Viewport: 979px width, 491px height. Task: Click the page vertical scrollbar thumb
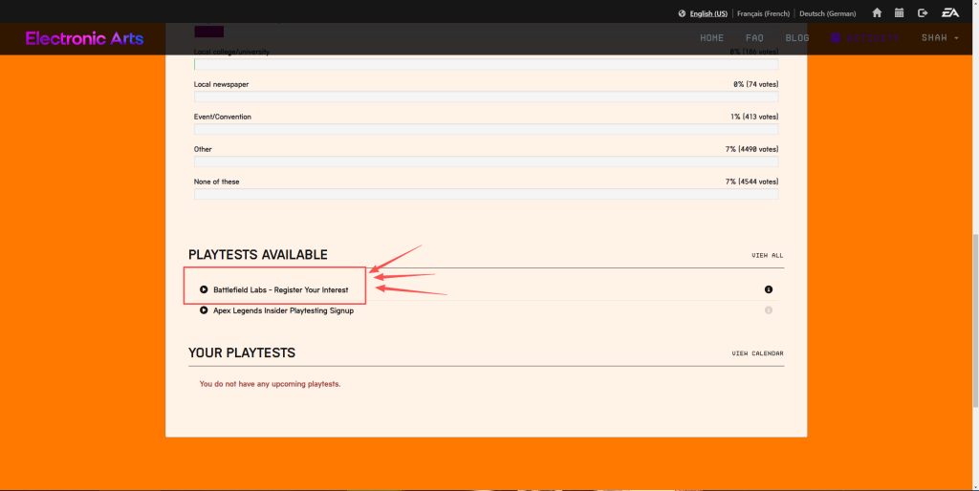(974, 320)
